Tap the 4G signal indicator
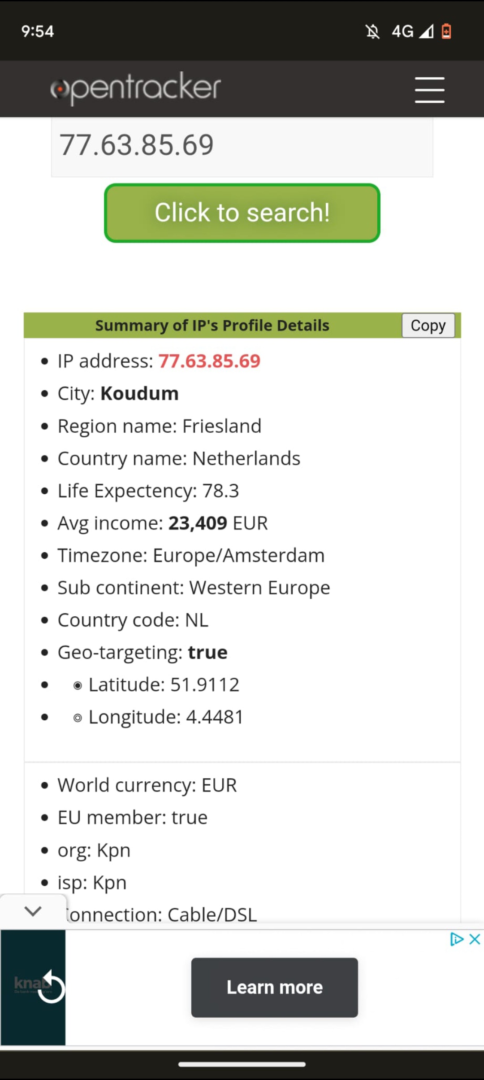Screen dimensions: 484x1080 (x=412, y=31)
